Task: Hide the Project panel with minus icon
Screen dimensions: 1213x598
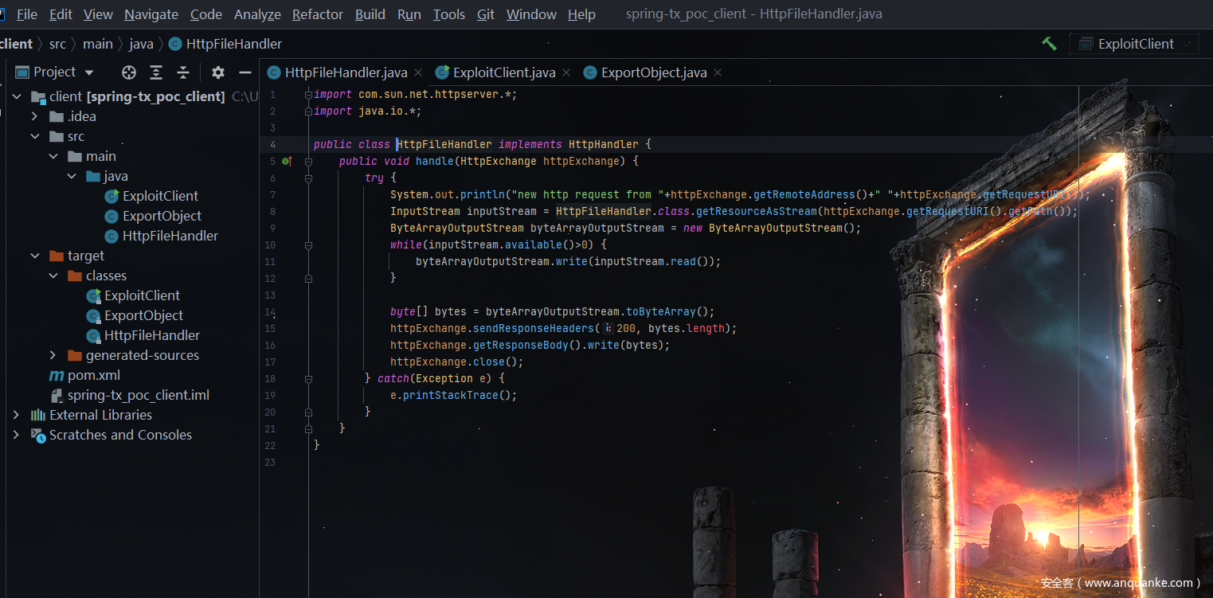Action: point(245,72)
